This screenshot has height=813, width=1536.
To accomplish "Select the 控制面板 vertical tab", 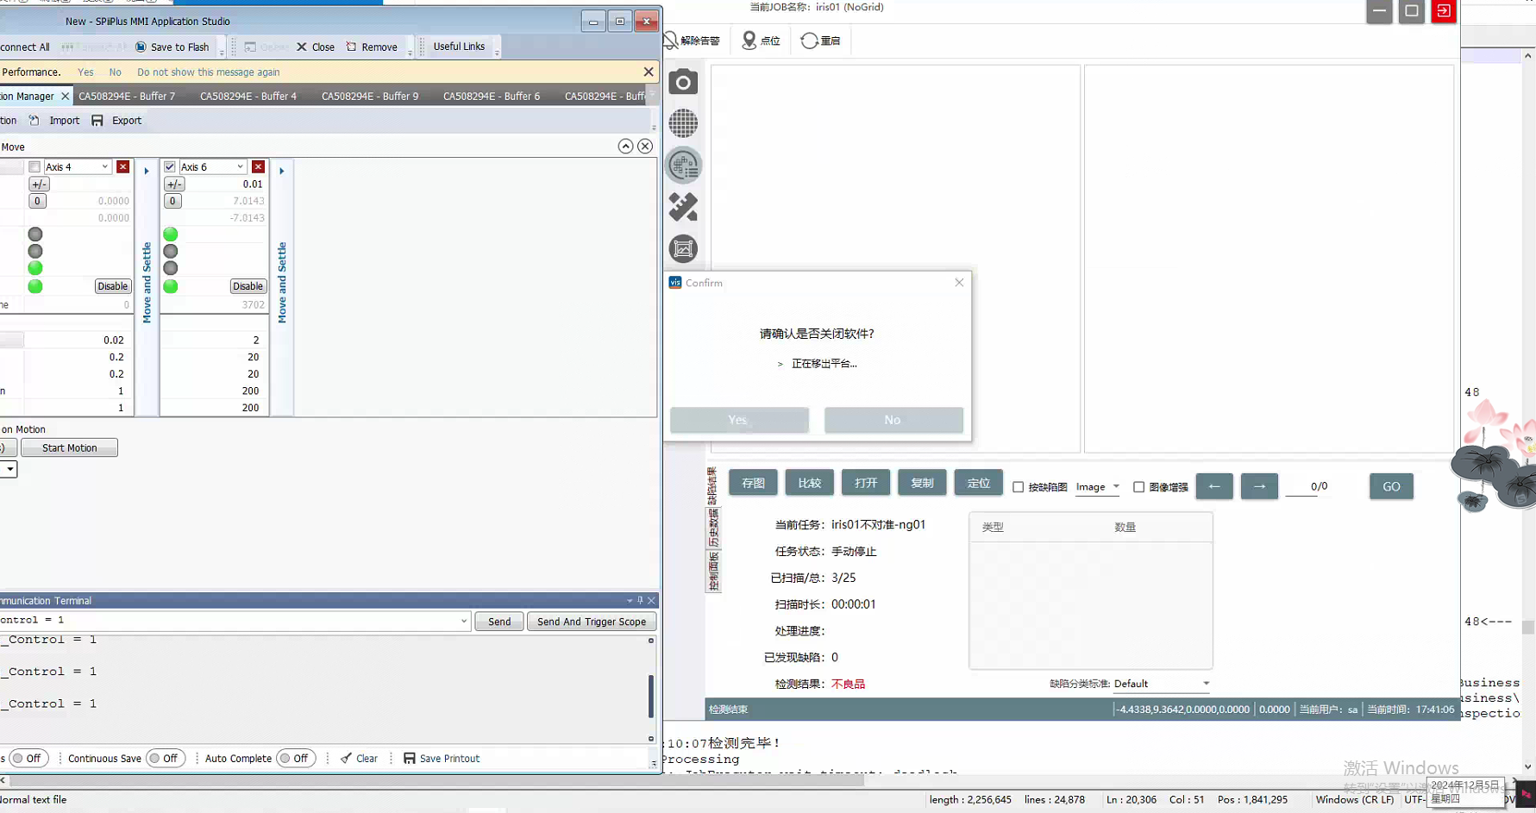I will (x=713, y=572).
